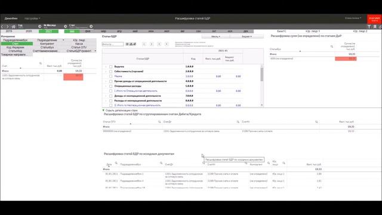
Task: Select the СтатьяБух dimension button
Action: 47,47
